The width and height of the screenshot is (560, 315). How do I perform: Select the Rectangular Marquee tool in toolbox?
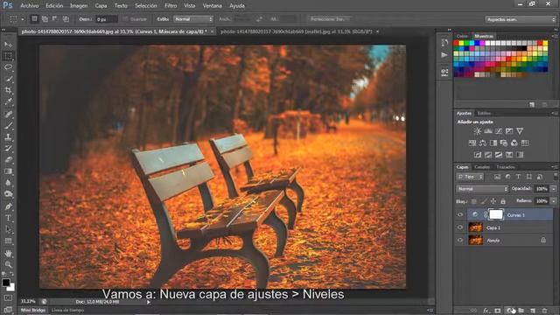click(8, 56)
